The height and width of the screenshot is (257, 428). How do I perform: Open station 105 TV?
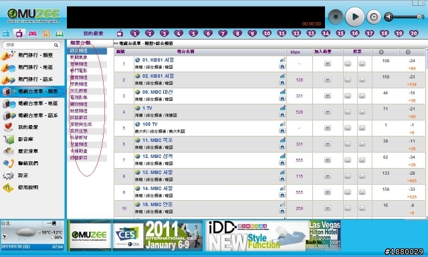pos(150,124)
